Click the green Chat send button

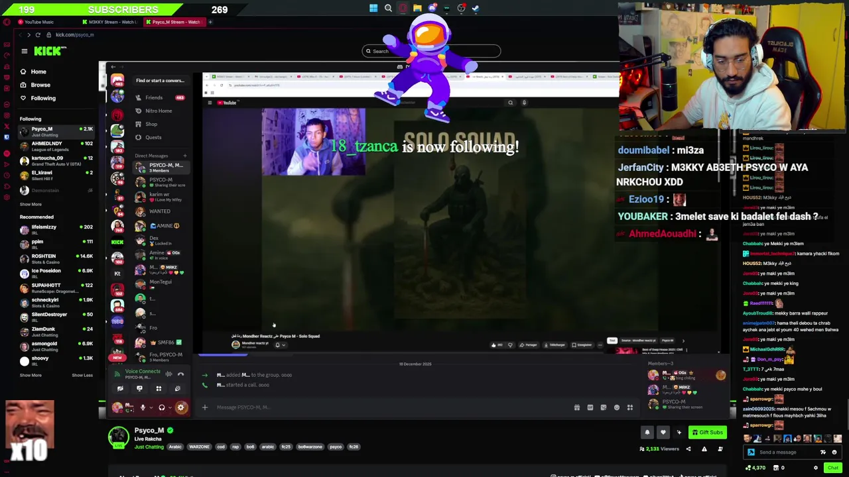coord(833,468)
